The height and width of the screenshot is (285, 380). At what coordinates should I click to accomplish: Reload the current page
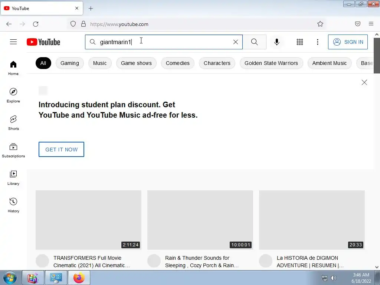coord(36,24)
